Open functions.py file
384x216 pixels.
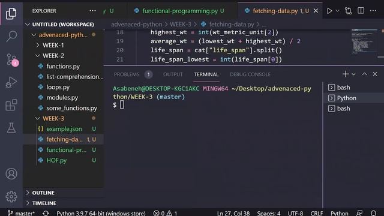[x=63, y=67]
